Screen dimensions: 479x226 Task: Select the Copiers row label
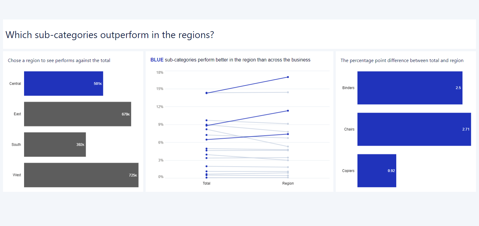pos(348,171)
